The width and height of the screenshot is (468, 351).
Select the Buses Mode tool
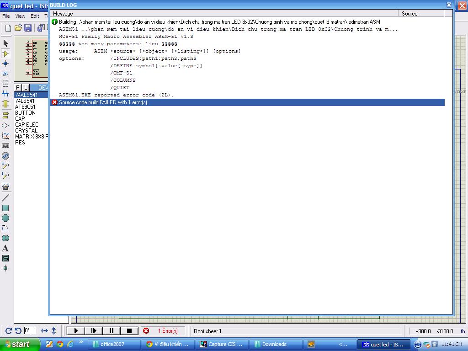coord(5,93)
